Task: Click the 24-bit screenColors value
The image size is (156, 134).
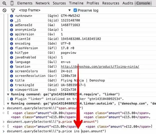Action: tap(66, 71)
